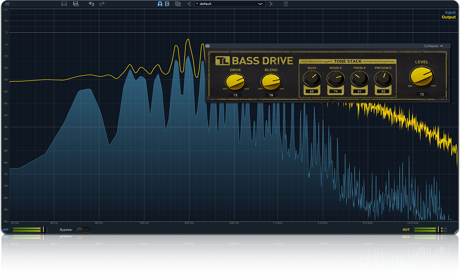
Task: Go to the previous preset arrow
Action: pos(189,4)
